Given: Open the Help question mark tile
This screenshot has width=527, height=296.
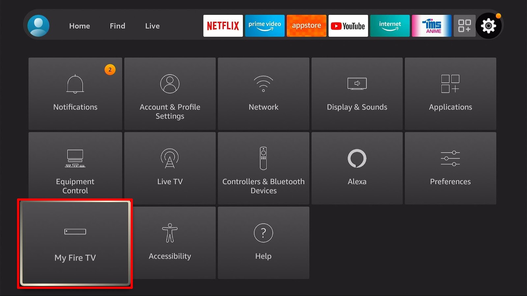Looking at the screenshot, I should pyautogui.click(x=263, y=243).
